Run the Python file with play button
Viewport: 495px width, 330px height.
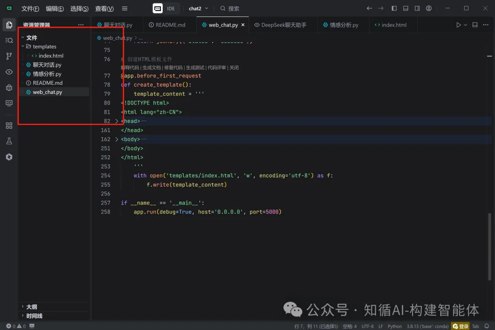pyautogui.click(x=458, y=25)
